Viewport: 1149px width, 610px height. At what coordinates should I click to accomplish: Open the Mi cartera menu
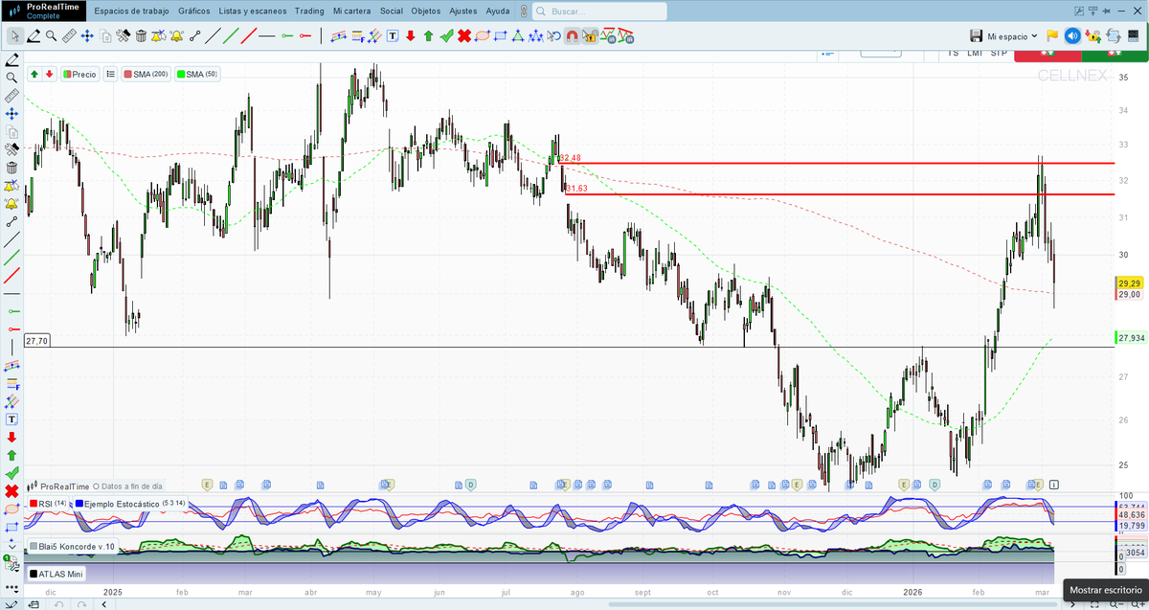[352, 11]
